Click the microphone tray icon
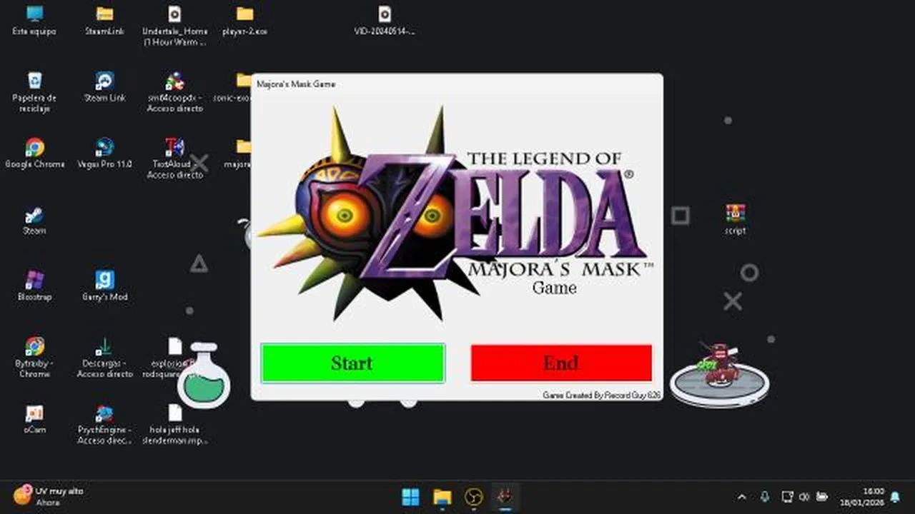915x514 pixels. pos(764,497)
